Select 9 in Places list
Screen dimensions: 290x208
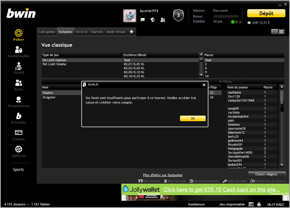[244, 72]
